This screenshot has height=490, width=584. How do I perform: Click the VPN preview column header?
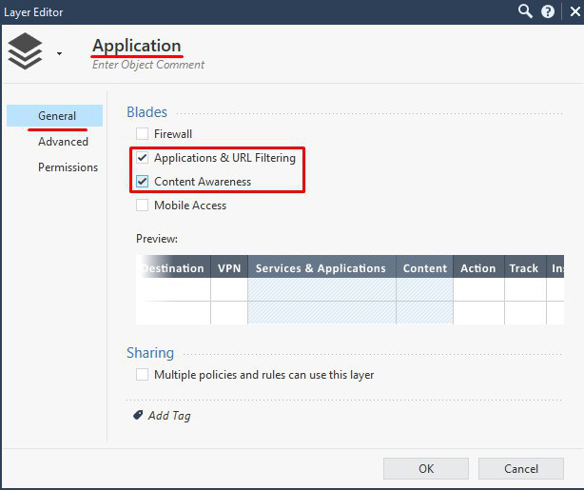coord(229,266)
